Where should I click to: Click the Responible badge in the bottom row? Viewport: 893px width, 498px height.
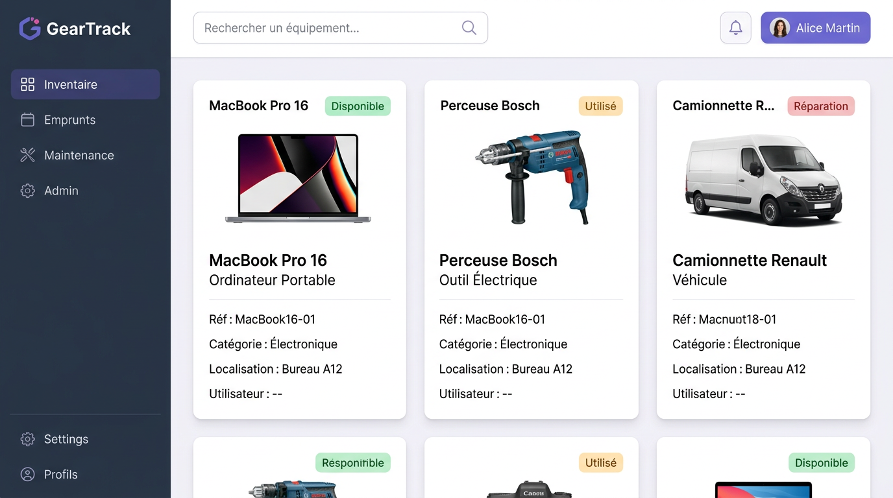(353, 463)
